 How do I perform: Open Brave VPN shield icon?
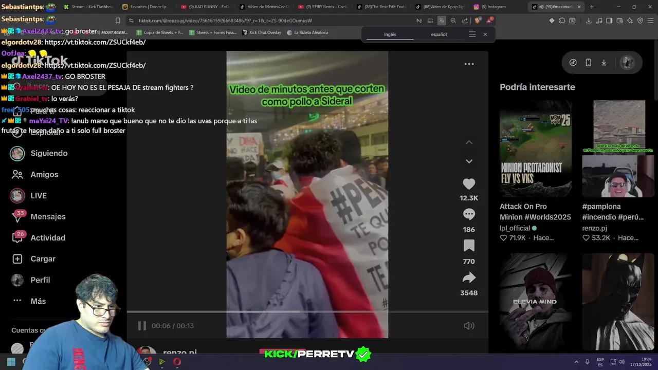pyautogui.click(x=640, y=21)
